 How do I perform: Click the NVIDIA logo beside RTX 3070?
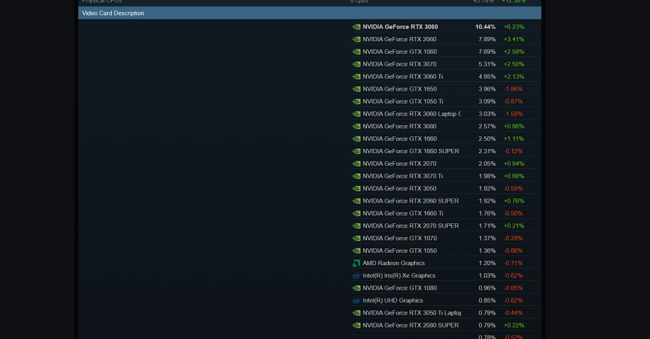coord(356,64)
